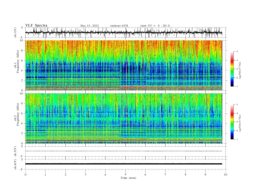This screenshot has height=196, width=254.
Task: Click the "-5" volt tick of ch.3(V)
Action: point(22,157)
